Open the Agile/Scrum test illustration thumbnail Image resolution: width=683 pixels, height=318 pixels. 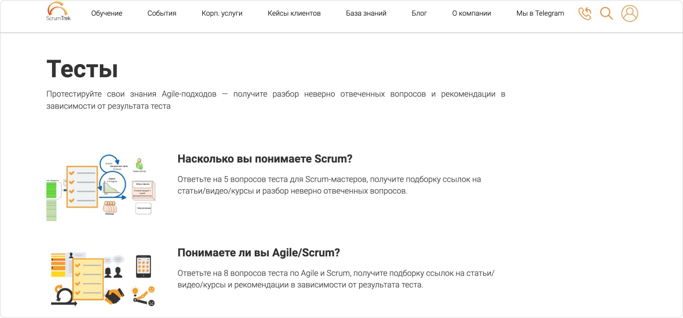point(102,278)
